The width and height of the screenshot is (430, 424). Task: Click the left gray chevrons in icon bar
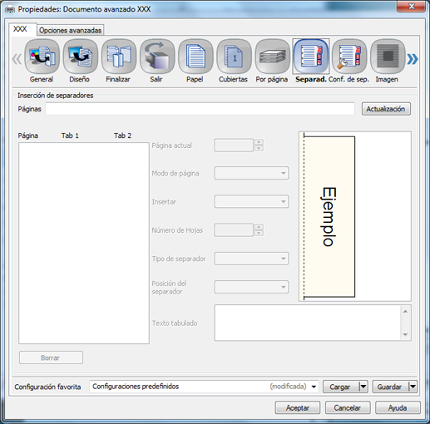pos(17,59)
